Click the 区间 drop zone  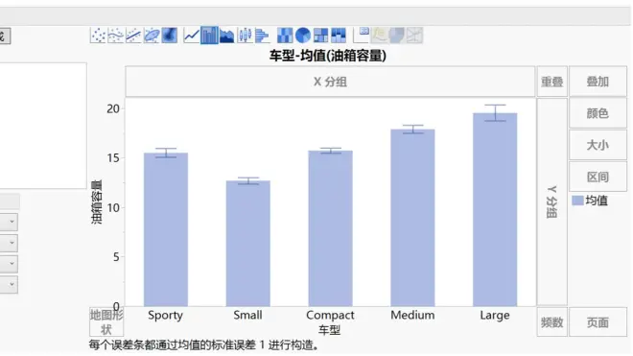598,177
